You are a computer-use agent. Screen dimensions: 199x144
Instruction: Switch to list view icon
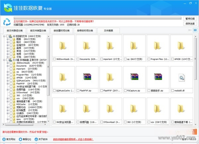190,30
